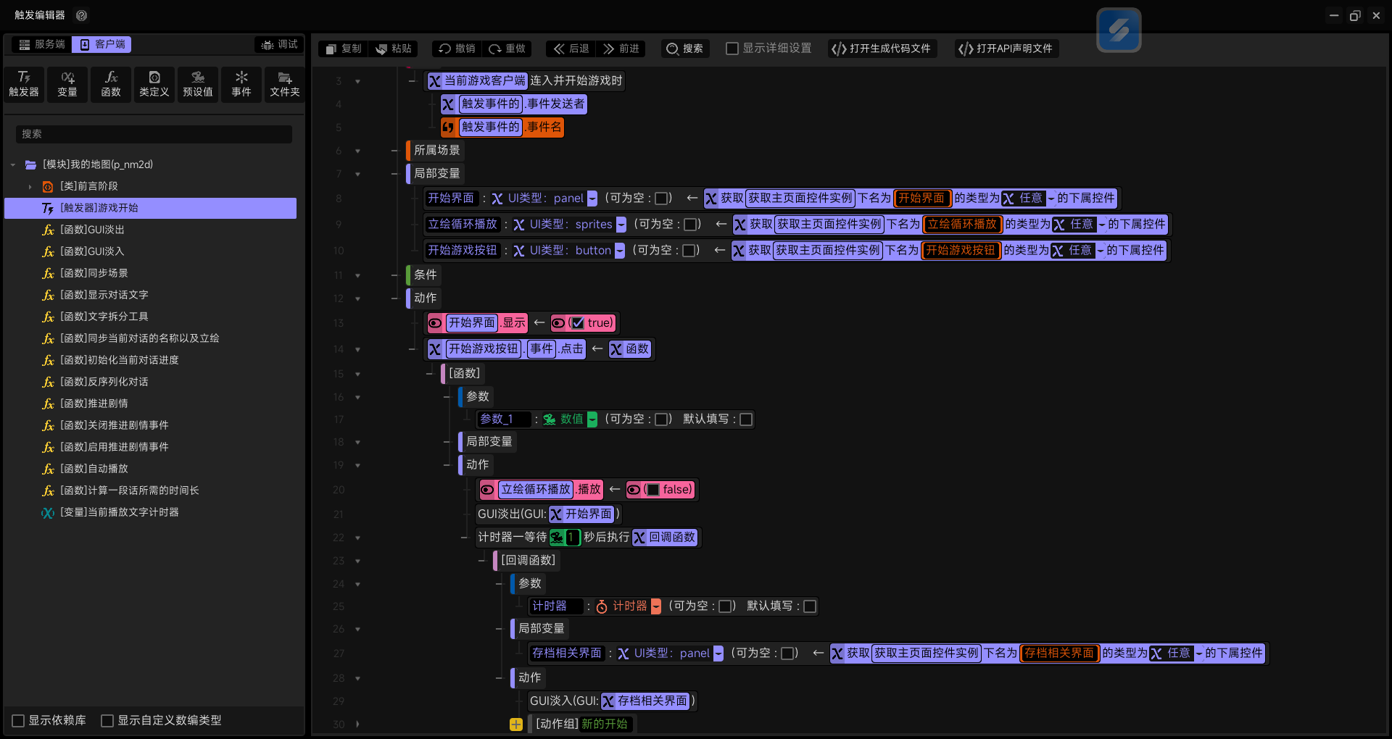Click the orange 开始界面 name field
This screenshot has height=739, width=1392.
pos(921,199)
